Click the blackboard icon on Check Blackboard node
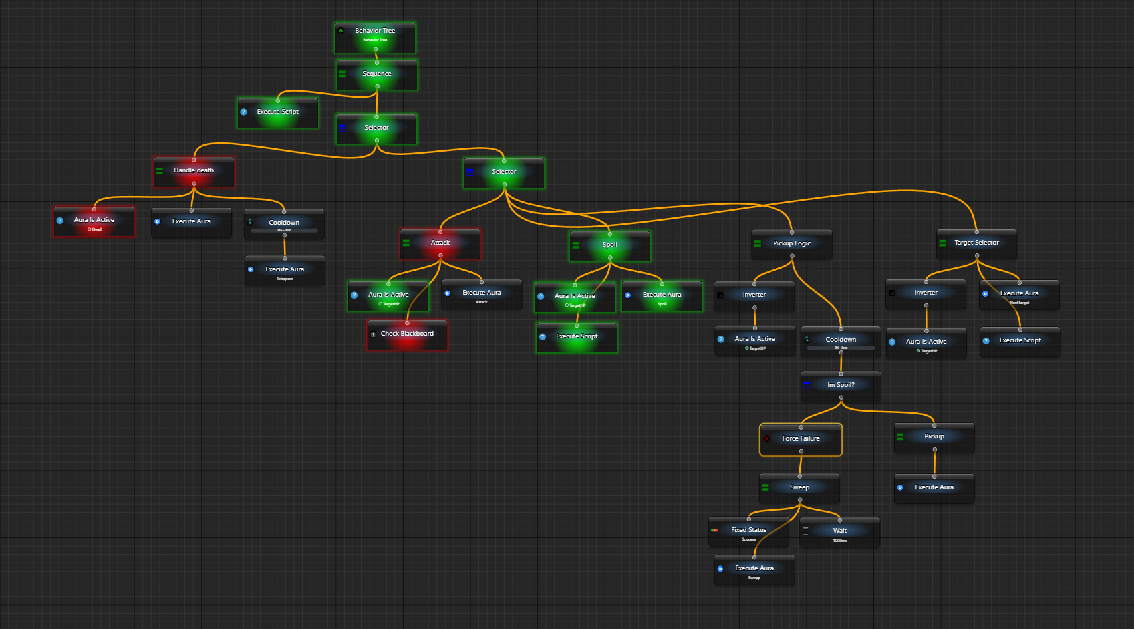Screen dimensions: 1134x629 coord(373,334)
